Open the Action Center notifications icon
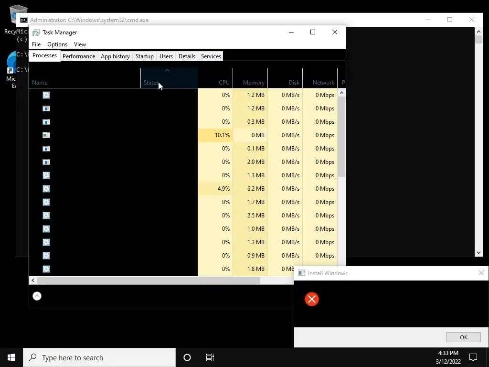 473,357
